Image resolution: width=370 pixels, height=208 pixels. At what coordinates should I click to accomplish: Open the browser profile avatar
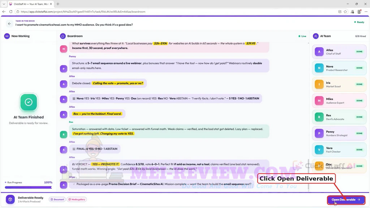pos(359,12)
